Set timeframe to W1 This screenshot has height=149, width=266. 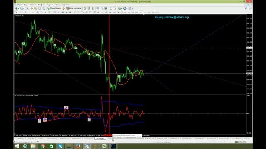153,12
